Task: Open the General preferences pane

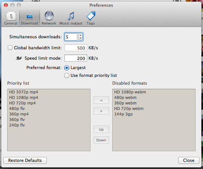Action: (x=11, y=18)
